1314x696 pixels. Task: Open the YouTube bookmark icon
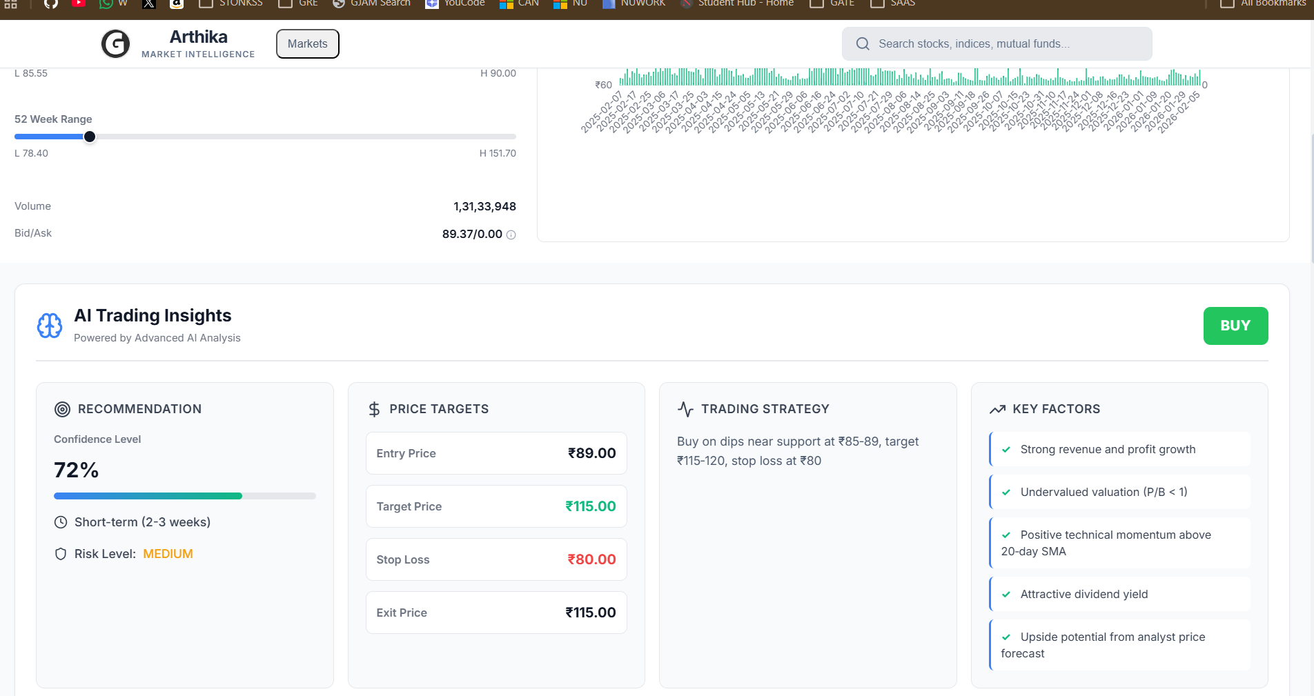pos(79,3)
